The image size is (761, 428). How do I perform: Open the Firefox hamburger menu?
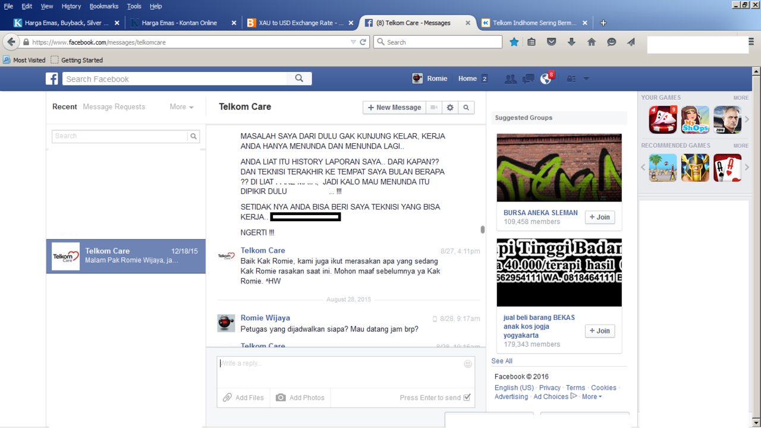click(x=752, y=42)
